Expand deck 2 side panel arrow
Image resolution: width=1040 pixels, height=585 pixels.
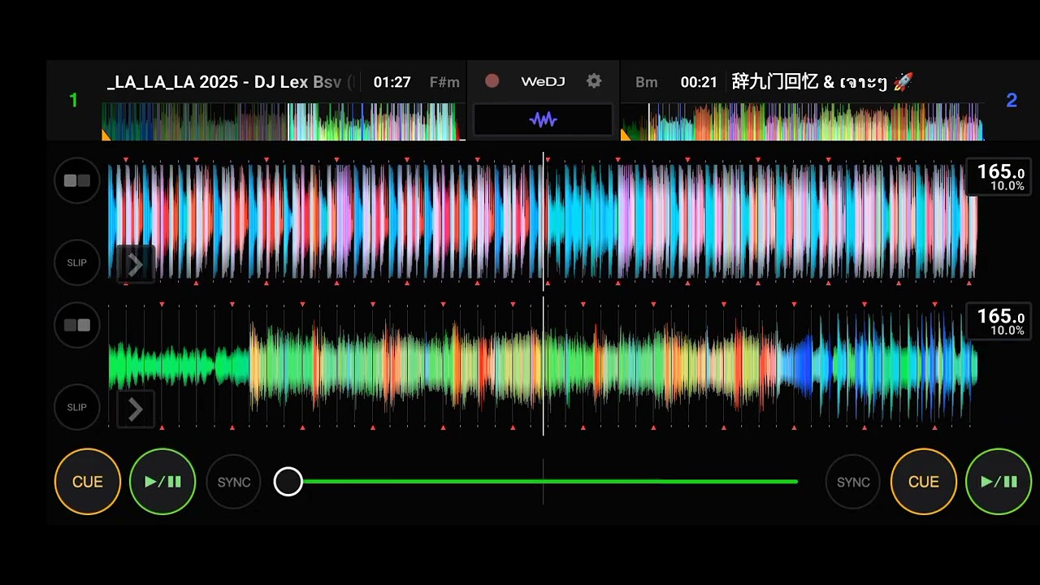click(135, 409)
